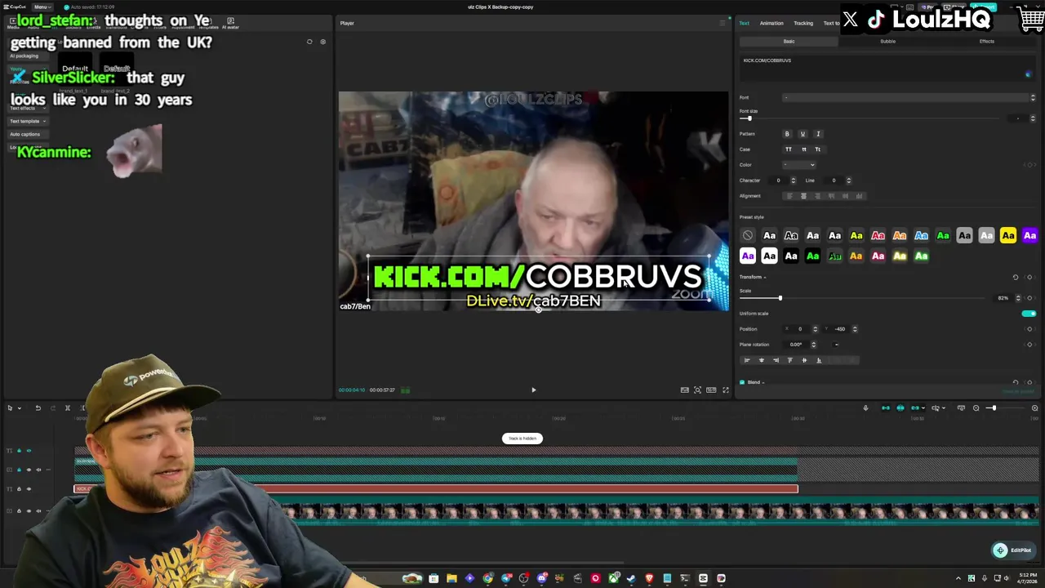Switch to the Animation tab

772,23
